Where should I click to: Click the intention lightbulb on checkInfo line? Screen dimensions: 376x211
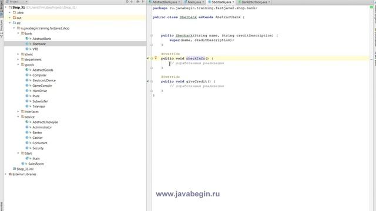pyautogui.click(x=156, y=58)
